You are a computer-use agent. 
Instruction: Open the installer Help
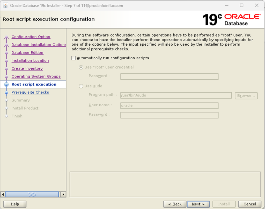point(14,204)
